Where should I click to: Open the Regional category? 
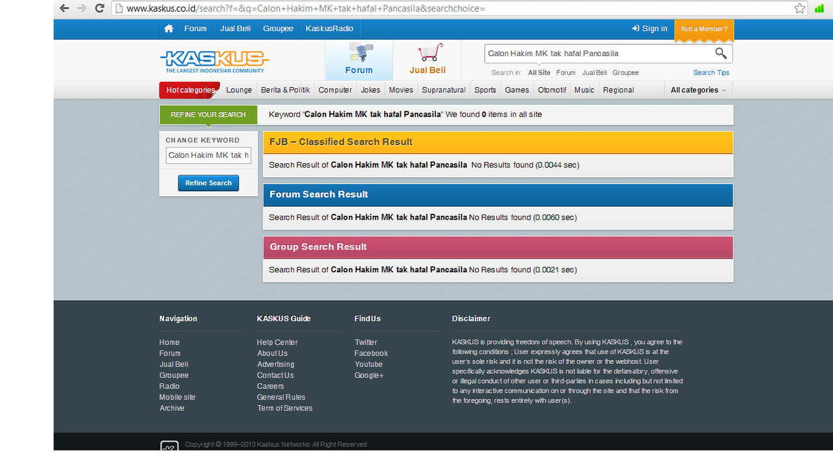tap(618, 90)
